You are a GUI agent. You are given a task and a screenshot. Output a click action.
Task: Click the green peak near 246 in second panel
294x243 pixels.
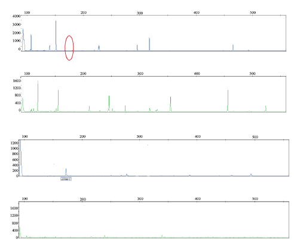(109, 104)
